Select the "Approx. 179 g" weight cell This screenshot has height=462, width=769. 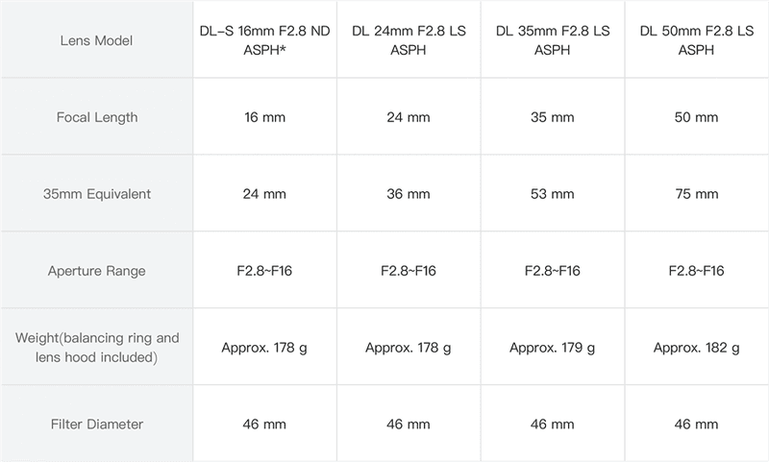point(553,347)
